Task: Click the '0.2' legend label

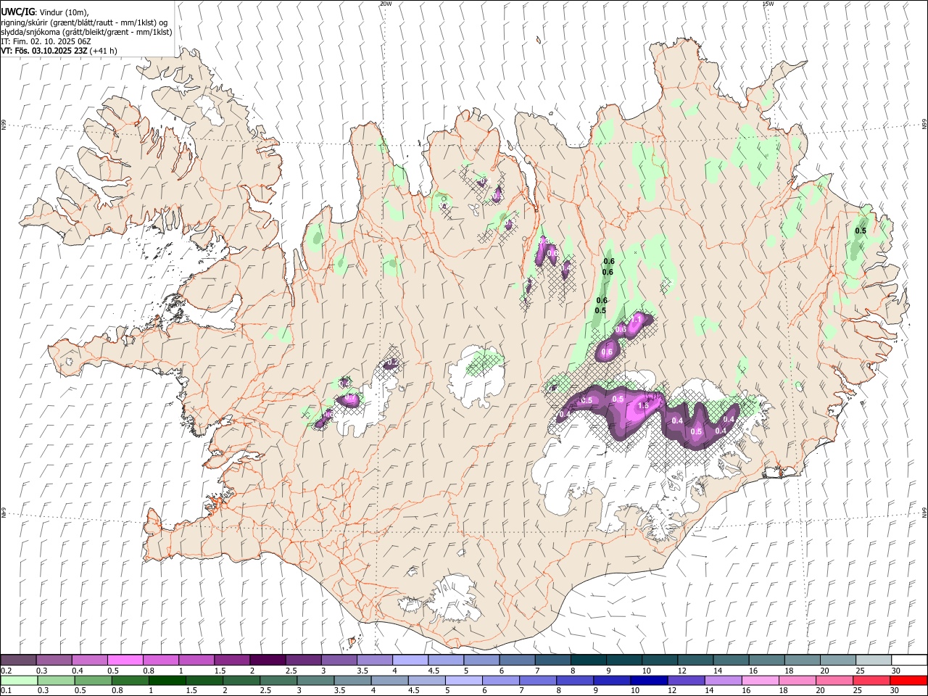Action: 6,671
